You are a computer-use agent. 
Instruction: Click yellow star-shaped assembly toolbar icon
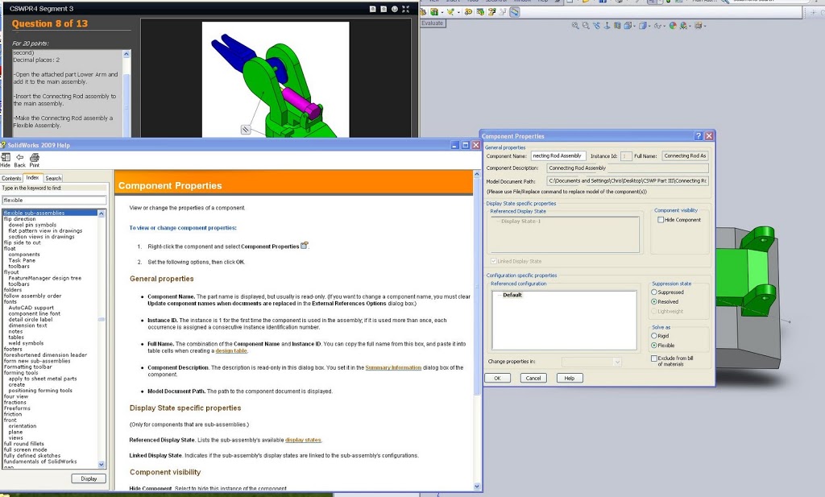[450, 11]
